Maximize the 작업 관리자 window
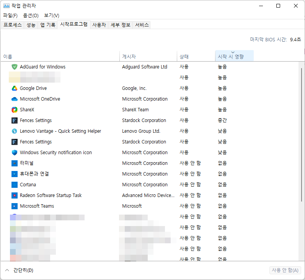The image size is (305, 280). pyautogui.click(x=278, y=6)
